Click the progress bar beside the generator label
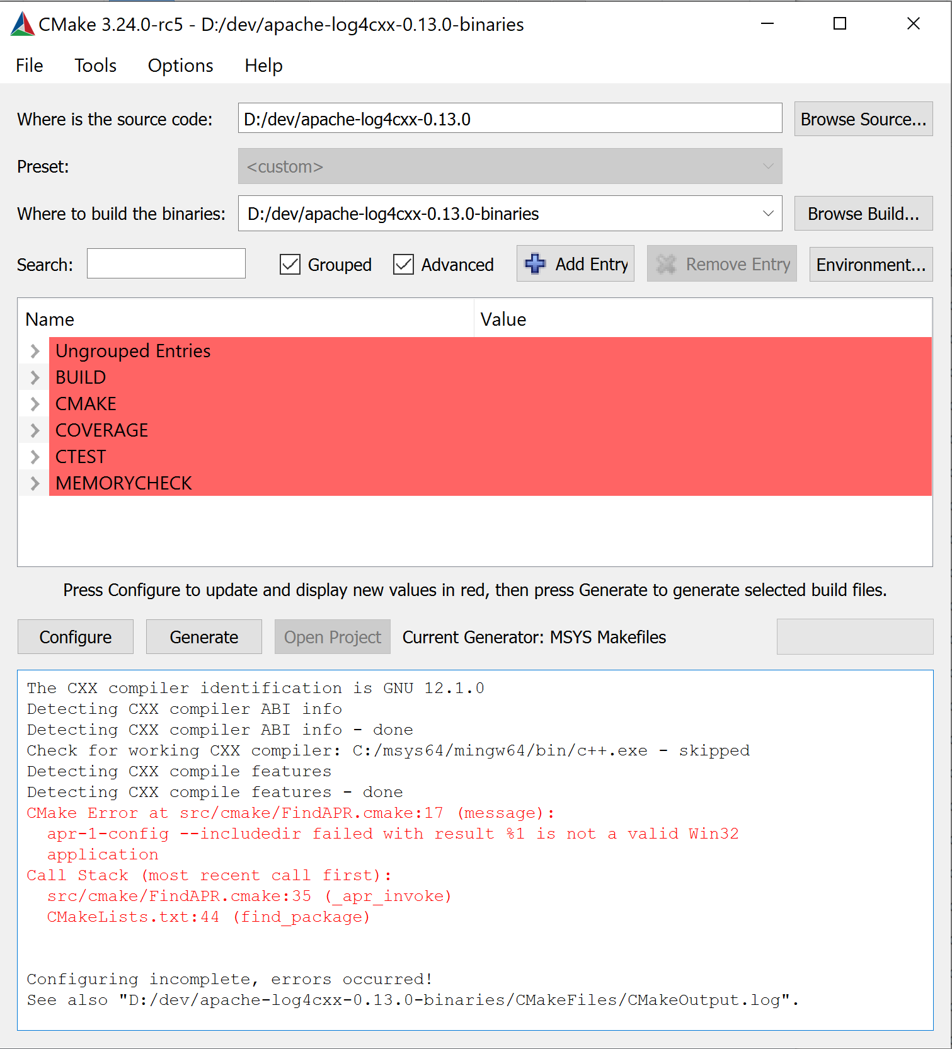Viewport: 952px width, 1049px height. pyautogui.click(x=855, y=637)
